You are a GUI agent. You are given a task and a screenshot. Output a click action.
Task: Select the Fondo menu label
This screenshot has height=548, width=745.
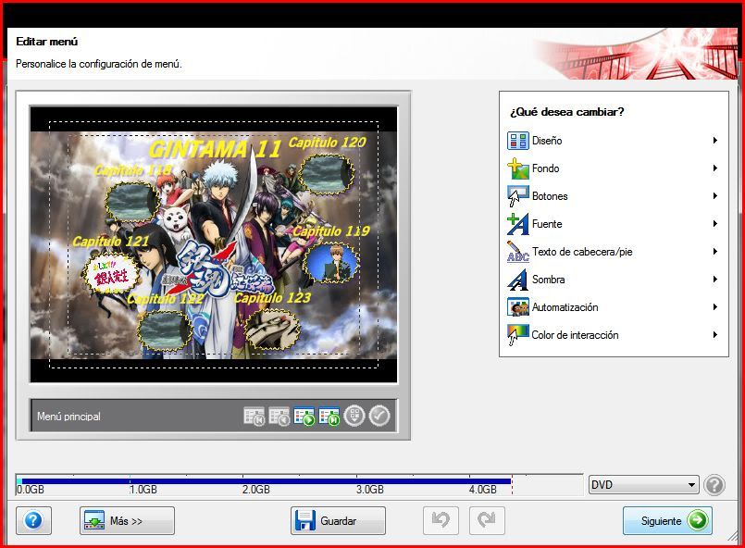click(x=545, y=168)
